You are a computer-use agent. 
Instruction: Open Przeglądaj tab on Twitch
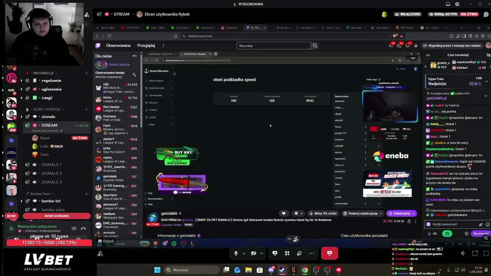coord(146,46)
